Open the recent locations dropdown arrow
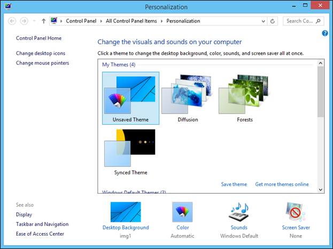This screenshot has width=333, height=249. (x=34, y=21)
